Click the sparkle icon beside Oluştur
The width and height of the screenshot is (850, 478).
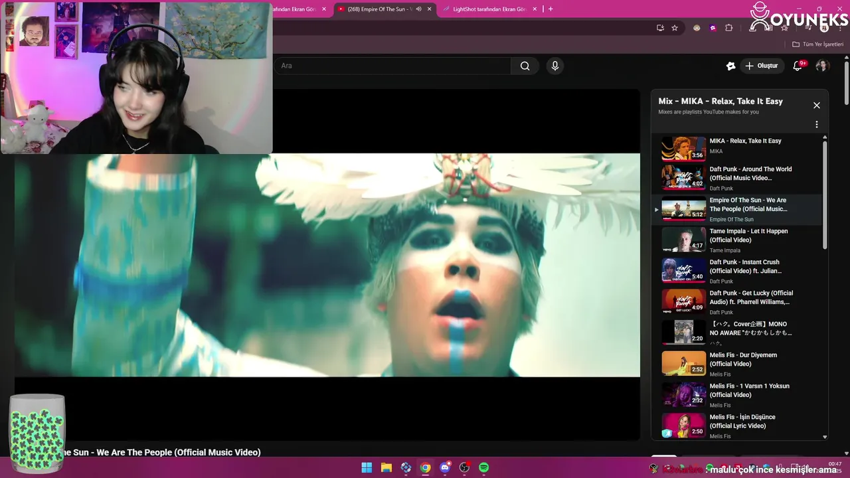[730, 66]
